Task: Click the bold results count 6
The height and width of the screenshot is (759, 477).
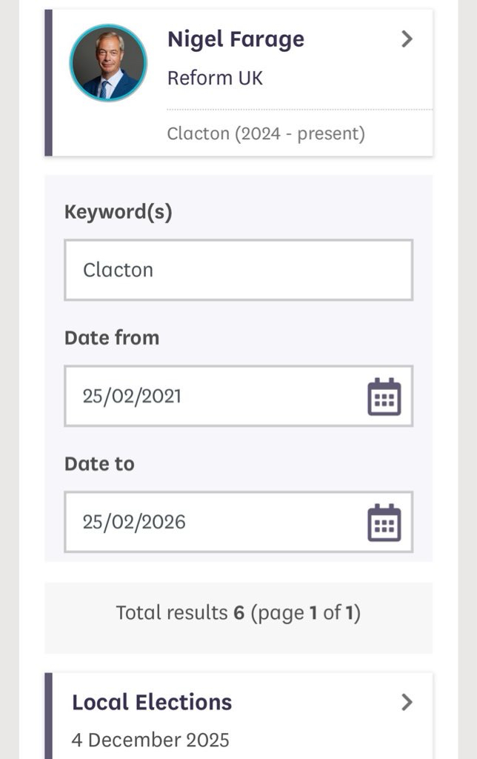Action: 238,613
